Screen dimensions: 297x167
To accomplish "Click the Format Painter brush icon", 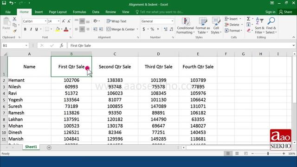I will [14, 31].
